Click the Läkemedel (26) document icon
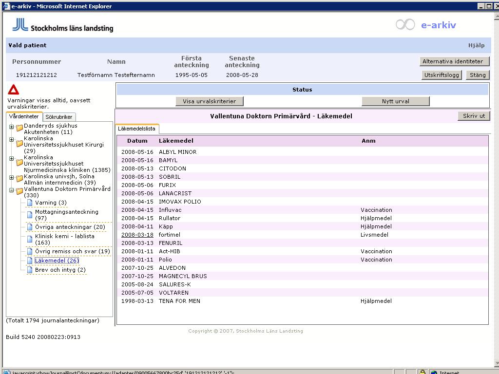This screenshot has height=374, width=499. coord(30,261)
